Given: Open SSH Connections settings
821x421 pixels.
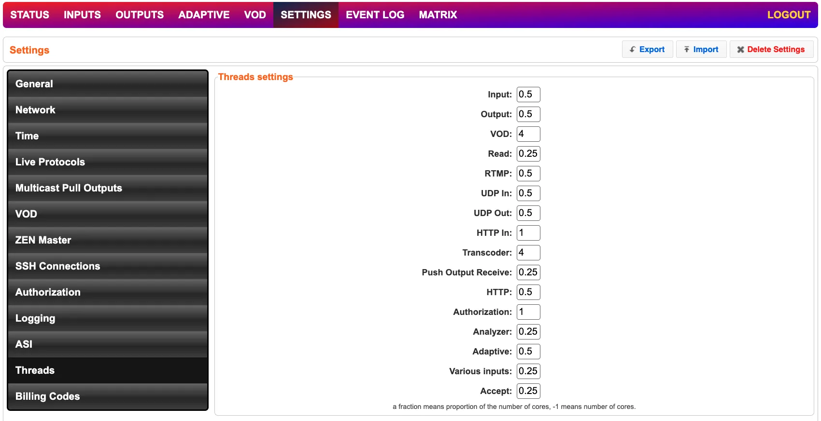Looking at the screenshot, I should (108, 266).
